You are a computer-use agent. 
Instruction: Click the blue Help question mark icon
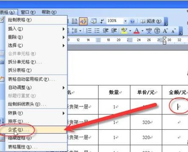(x=132, y=22)
